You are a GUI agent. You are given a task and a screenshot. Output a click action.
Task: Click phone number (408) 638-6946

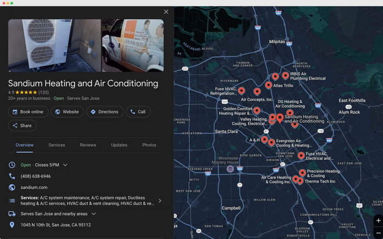pos(36,176)
